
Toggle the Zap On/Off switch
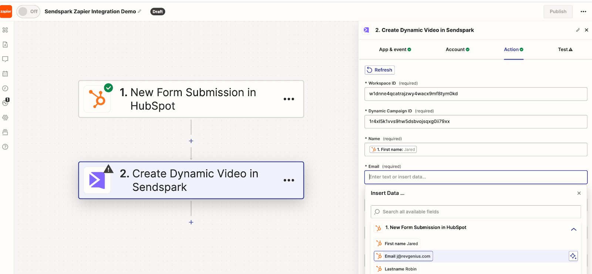pyautogui.click(x=28, y=11)
